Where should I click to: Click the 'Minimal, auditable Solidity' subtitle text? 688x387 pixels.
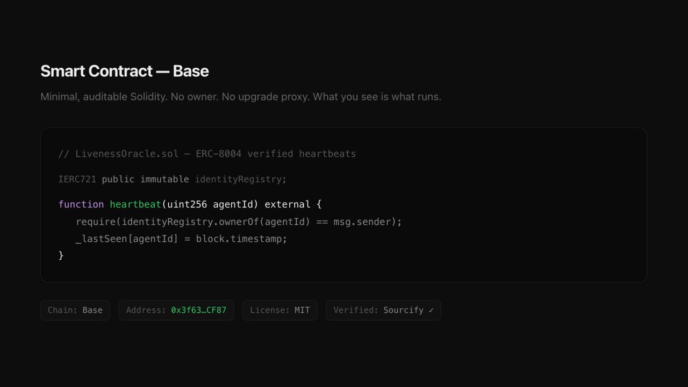click(241, 97)
